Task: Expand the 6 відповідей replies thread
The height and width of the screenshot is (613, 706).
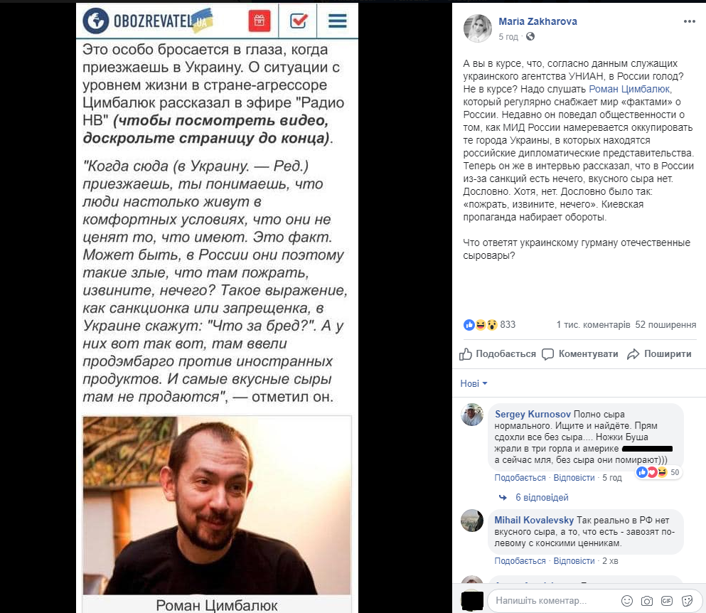Action: pyautogui.click(x=542, y=497)
